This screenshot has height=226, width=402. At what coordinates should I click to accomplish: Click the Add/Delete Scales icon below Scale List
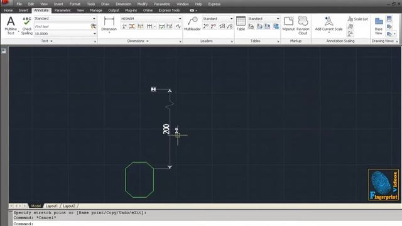(350, 26)
